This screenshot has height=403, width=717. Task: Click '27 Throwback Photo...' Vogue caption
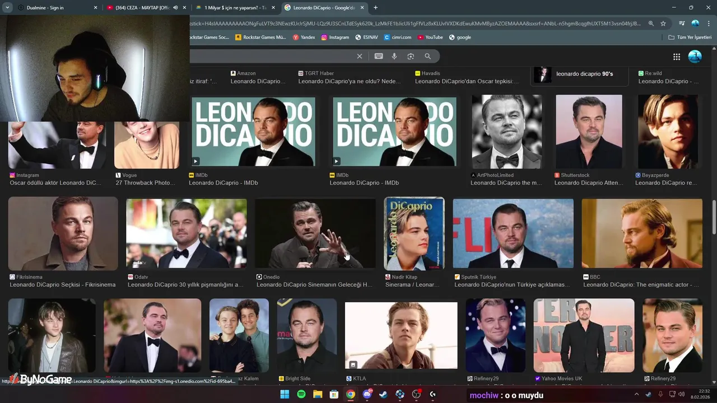(145, 183)
